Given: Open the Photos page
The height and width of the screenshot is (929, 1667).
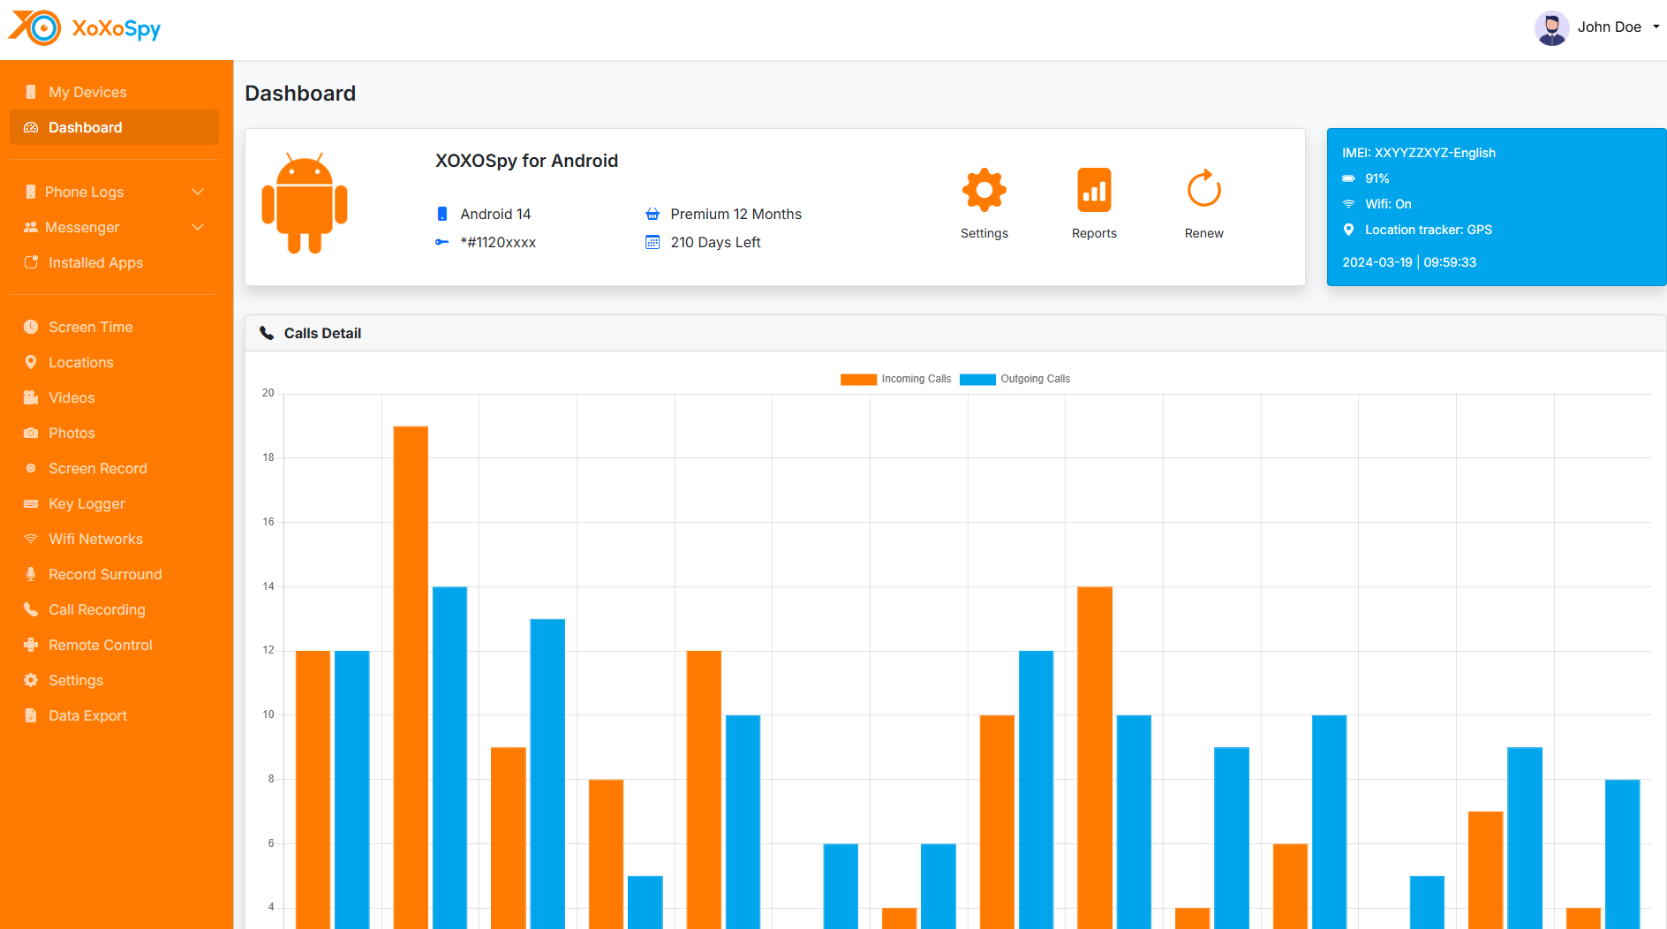Looking at the screenshot, I should click(x=114, y=433).
